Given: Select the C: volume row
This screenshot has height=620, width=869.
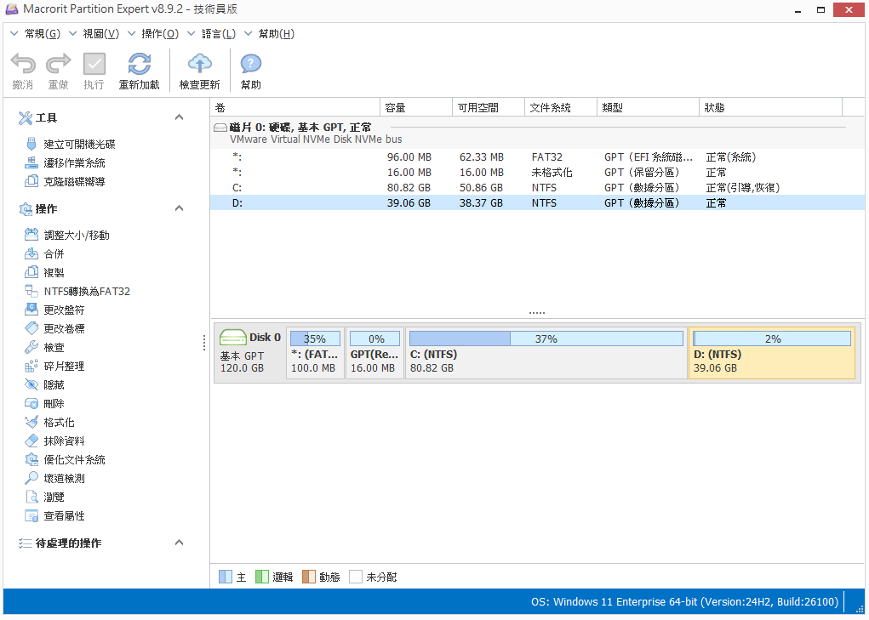Looking at the screenshot, I should pyautogui.click(x=537, y=188).
